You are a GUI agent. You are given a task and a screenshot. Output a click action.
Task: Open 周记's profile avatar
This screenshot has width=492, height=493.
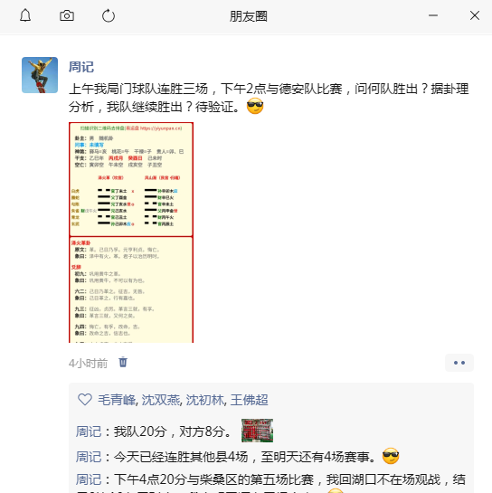[x=40, y=75]
